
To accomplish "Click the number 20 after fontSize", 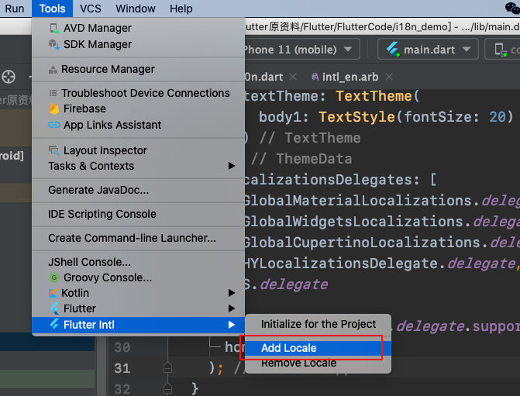I will point(498,117).
